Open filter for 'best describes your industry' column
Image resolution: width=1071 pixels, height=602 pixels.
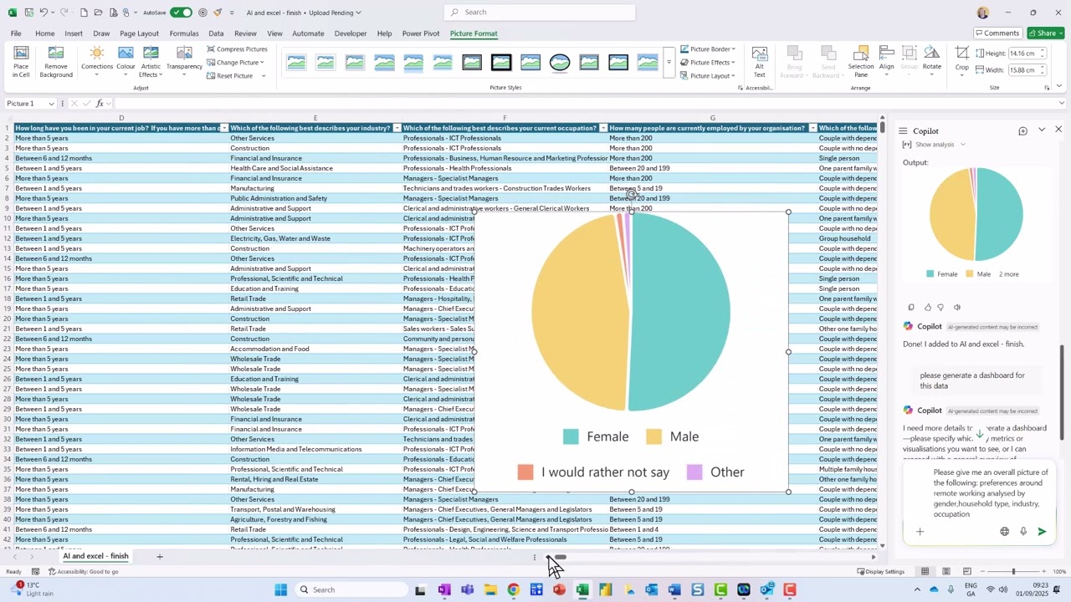[x=397, y=128]
